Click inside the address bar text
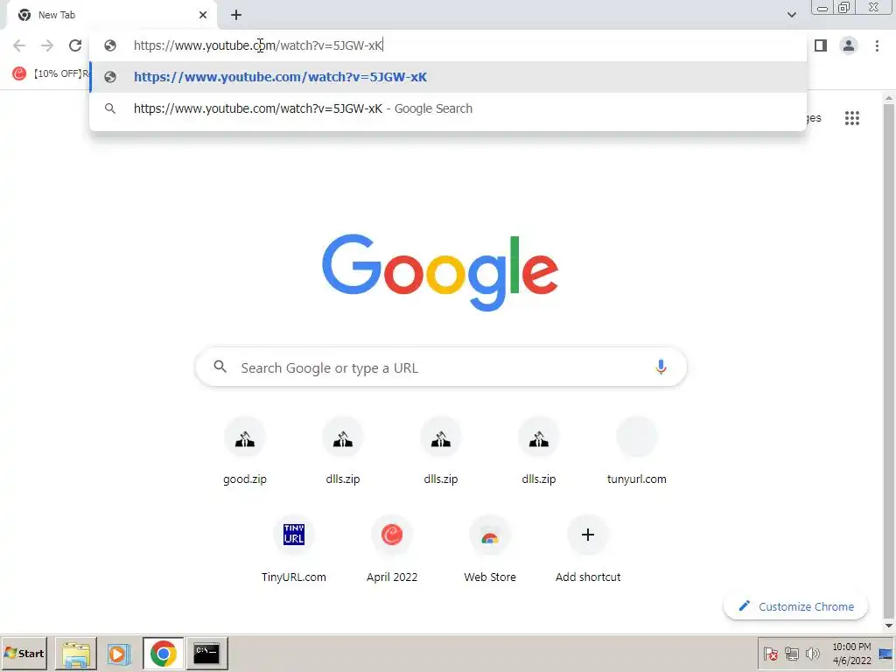 [x=258, y=45]
